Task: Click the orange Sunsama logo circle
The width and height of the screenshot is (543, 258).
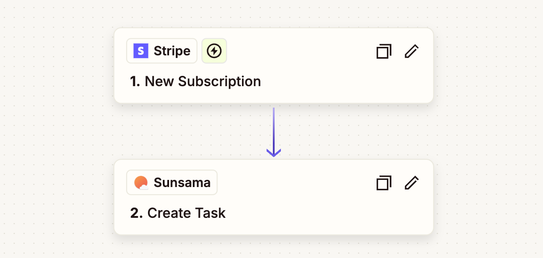Action: 141,182
